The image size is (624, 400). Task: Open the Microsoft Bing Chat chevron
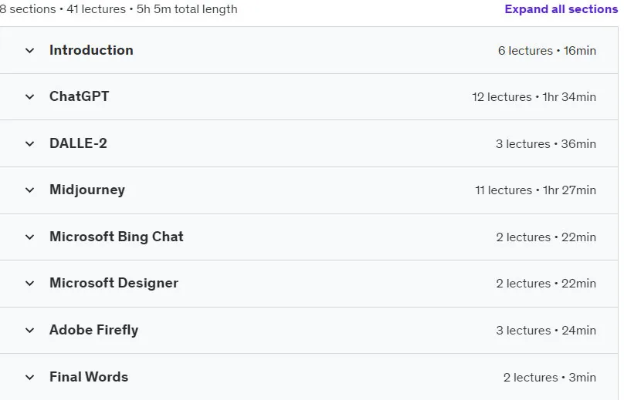point(29,237)
